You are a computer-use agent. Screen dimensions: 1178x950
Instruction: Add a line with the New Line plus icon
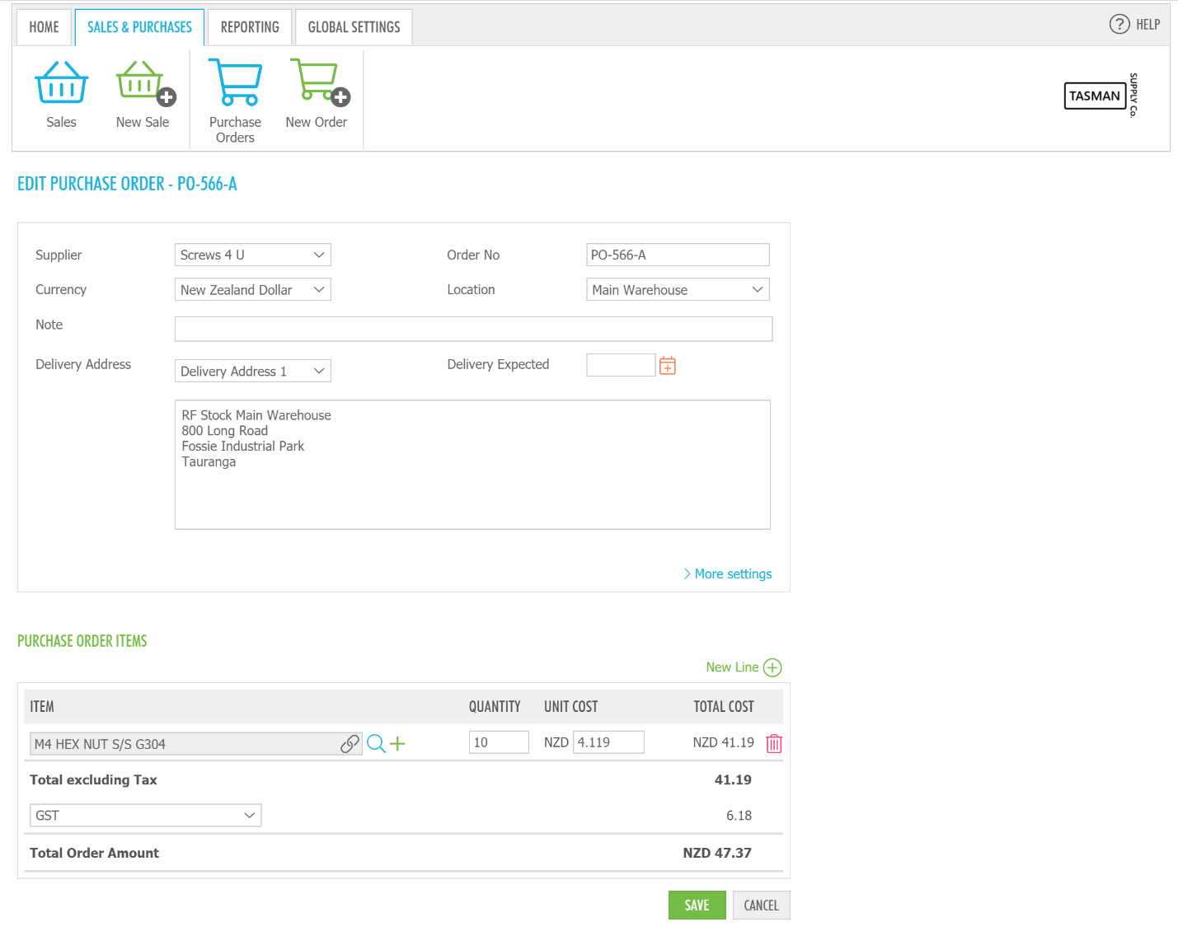[x=772, y=667]
